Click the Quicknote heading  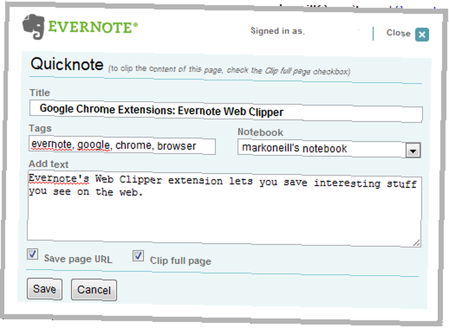click(67, 64)
